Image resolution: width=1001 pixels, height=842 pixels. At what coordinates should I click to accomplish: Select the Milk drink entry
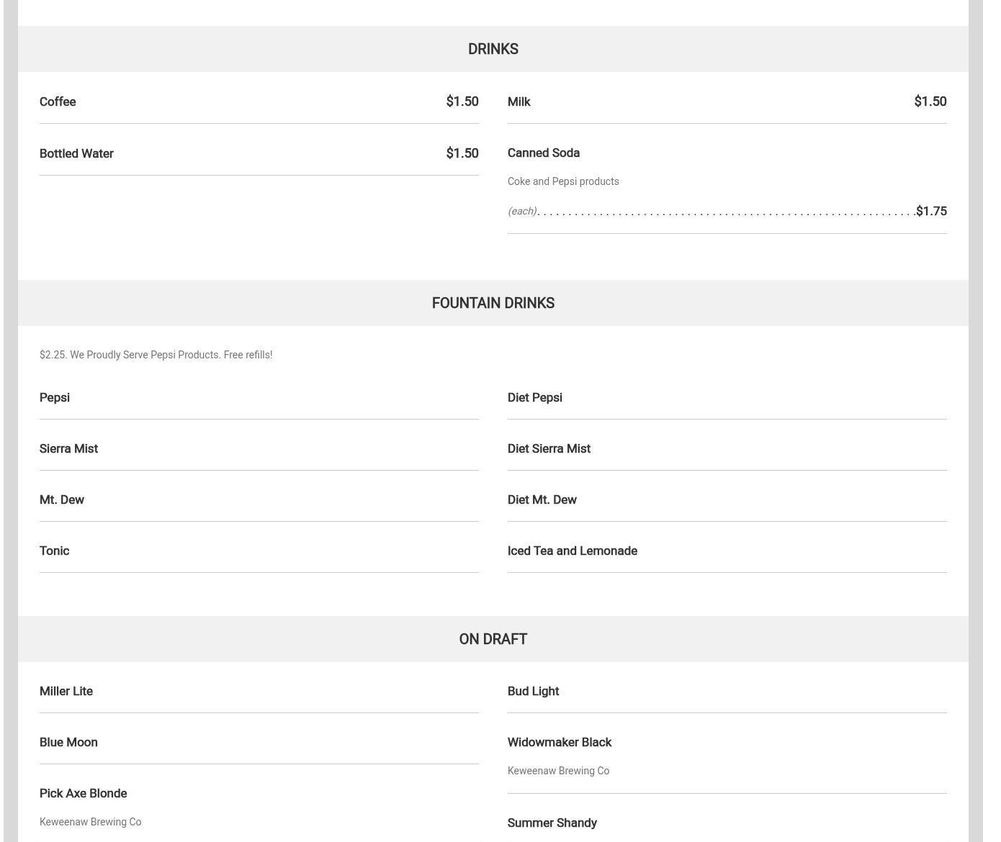pyautogui.click(x=519, y=101)
